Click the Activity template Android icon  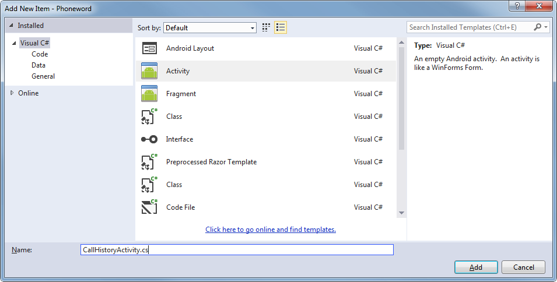tap(149, 71)
